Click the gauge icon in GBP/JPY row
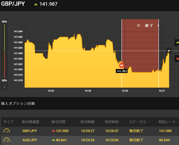This screenshot has width=179, height=145. click(7, 131)
